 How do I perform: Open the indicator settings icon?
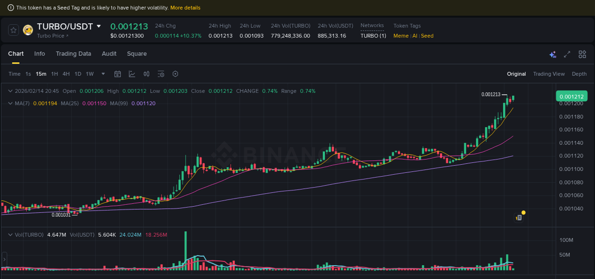(x=160, y=74)
